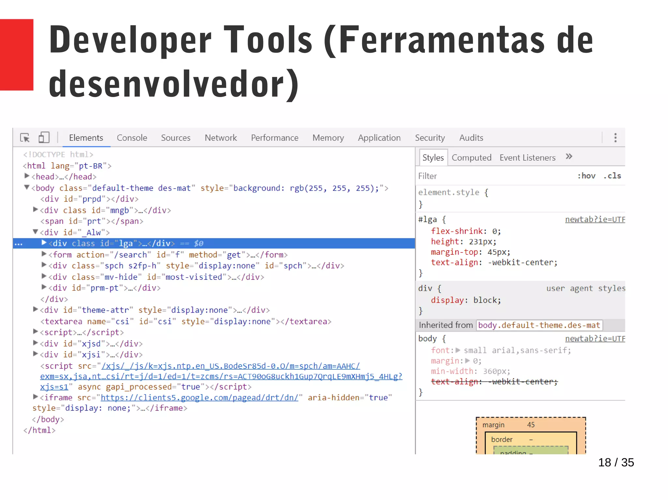668x500 pixels.
Task: Toggle the .cls class editor button
Action: tap(612, 176)
